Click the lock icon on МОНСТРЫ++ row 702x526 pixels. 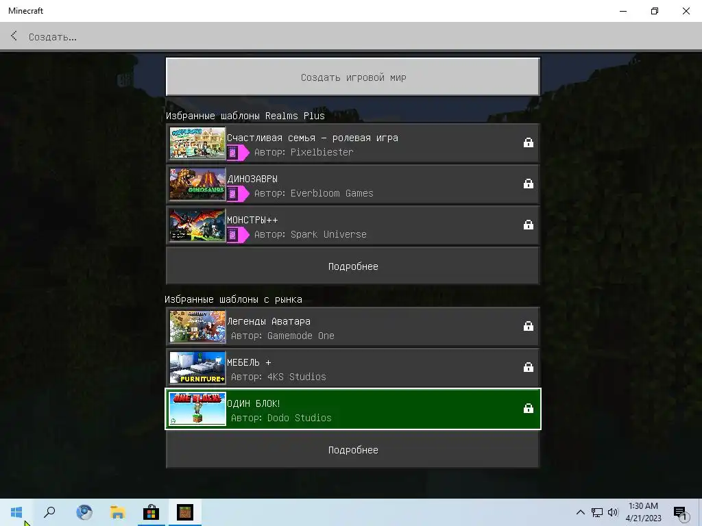click(x=529, y=225)
